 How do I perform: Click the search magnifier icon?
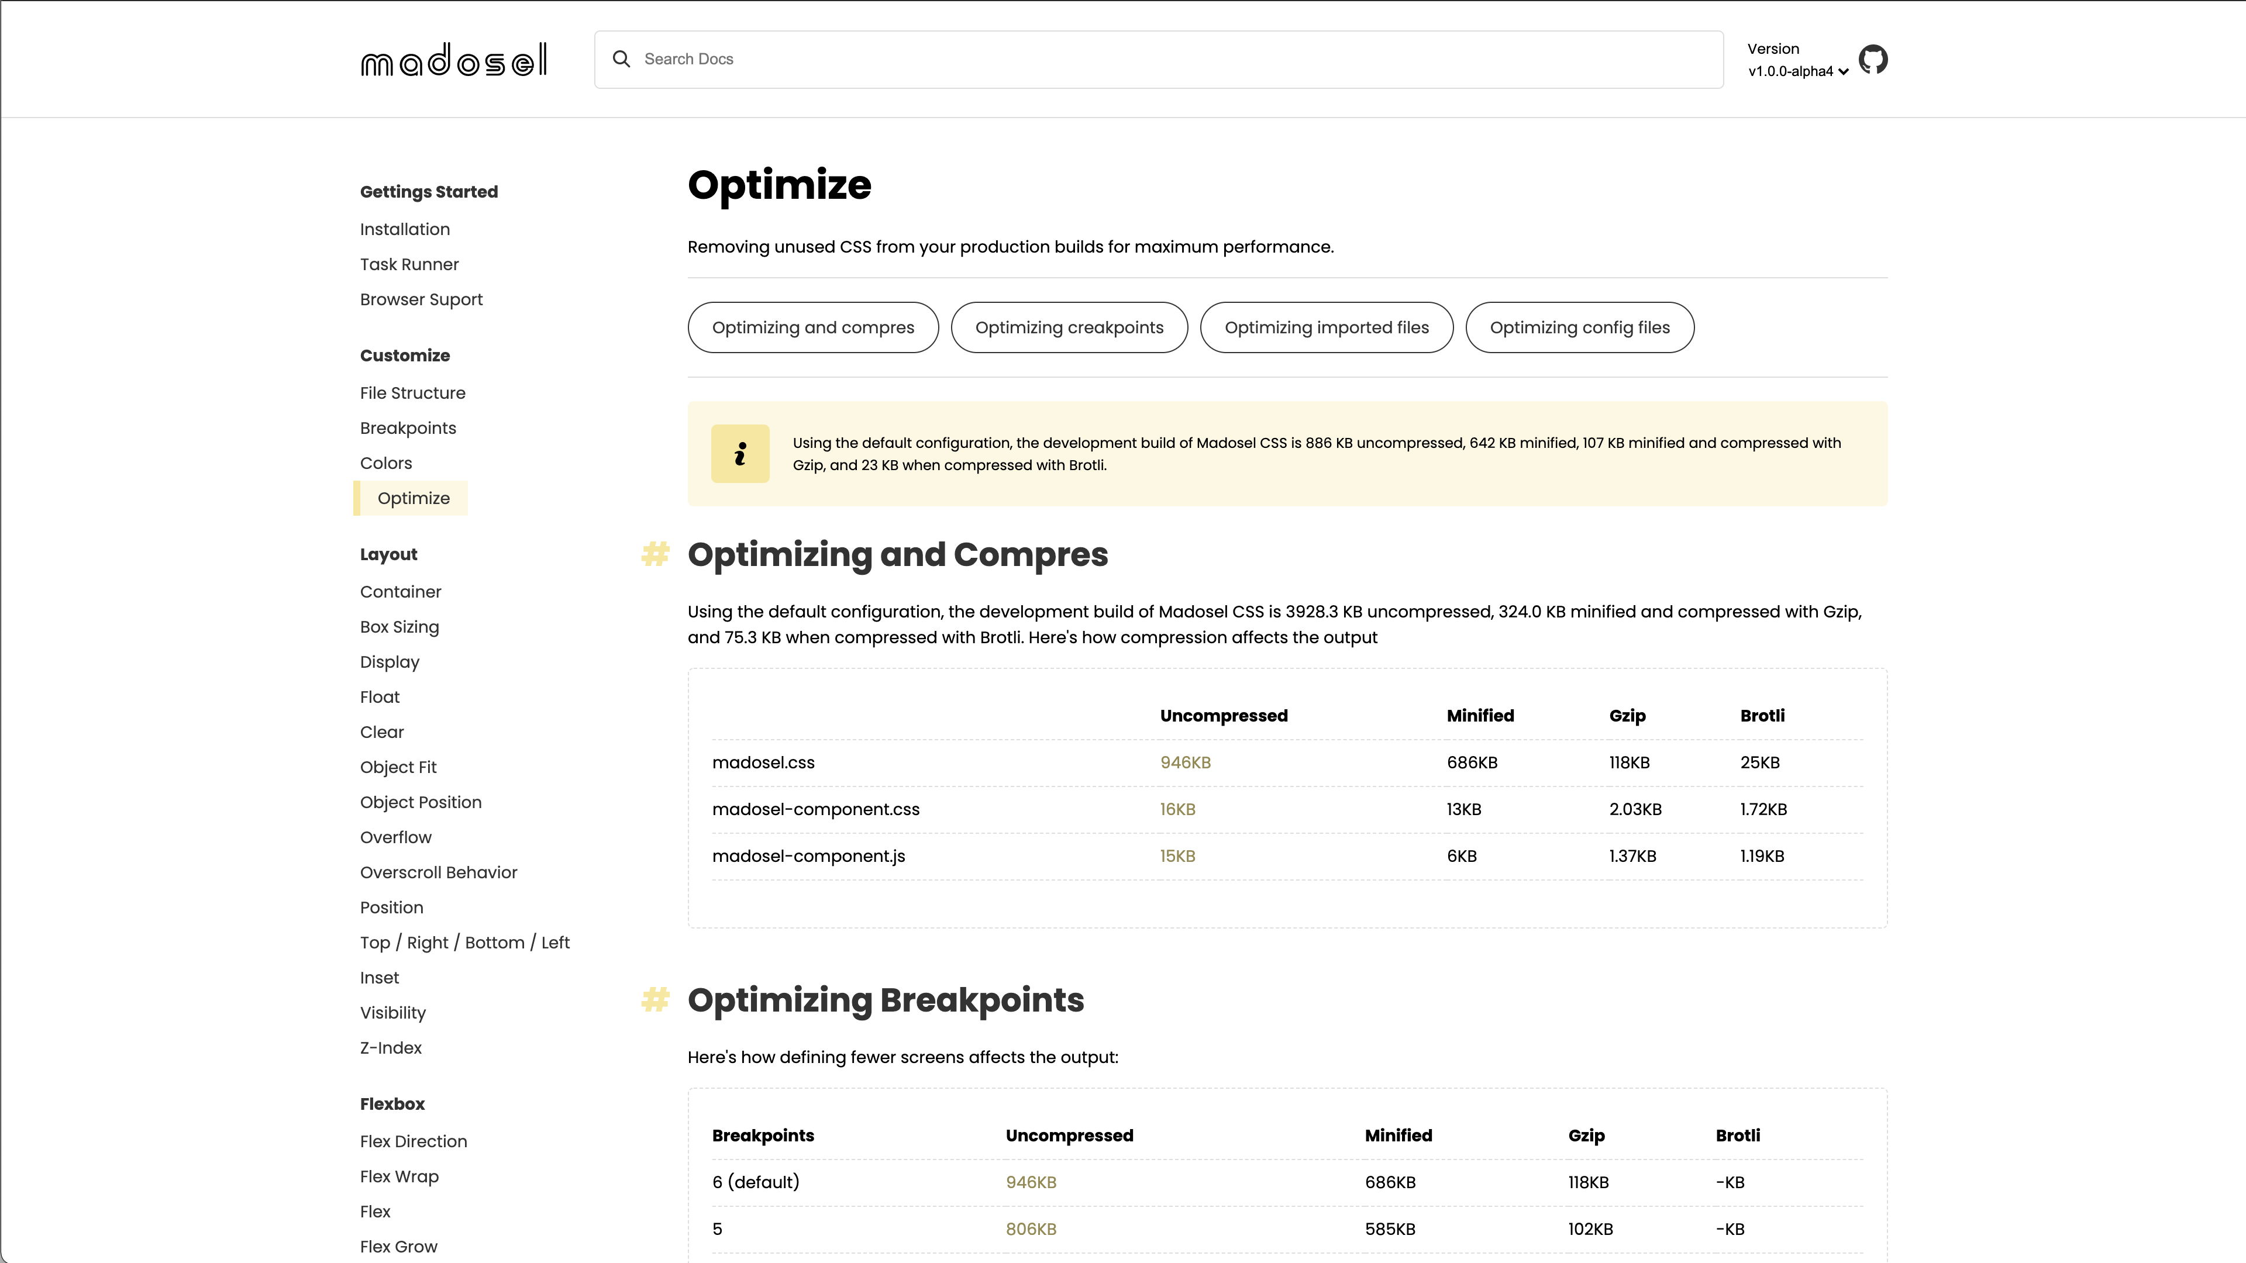[x=621, y=58]
